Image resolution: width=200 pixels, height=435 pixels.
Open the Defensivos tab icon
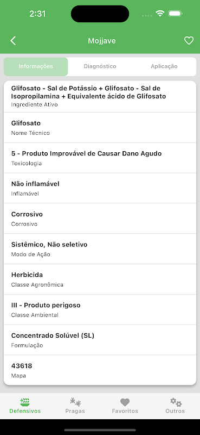pos(25,402)
